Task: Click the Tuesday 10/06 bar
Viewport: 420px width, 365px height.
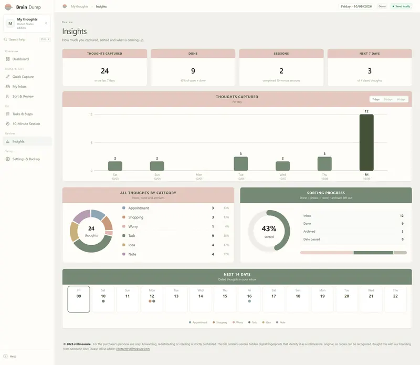Action: click(240, 163)
